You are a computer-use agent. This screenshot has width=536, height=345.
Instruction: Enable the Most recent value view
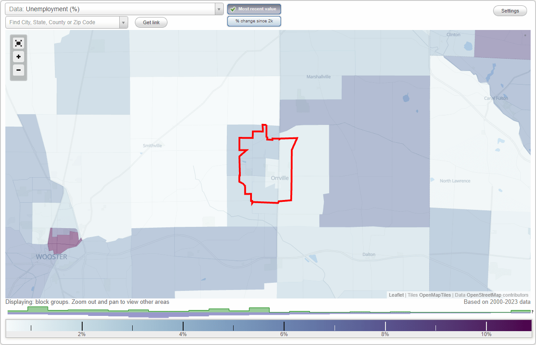pyautogui.click(x=254, y=9)
